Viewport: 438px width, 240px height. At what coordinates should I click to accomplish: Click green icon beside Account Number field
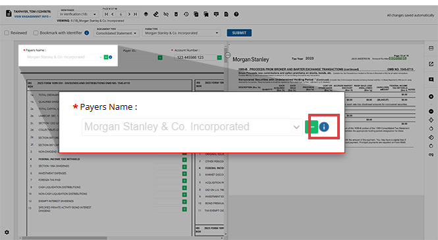click(x=219, y=57)
